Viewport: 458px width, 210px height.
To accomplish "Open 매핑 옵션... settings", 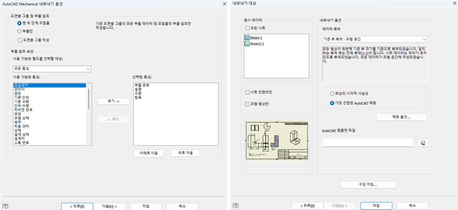I will pyautogui.click(x=401, y=117).
